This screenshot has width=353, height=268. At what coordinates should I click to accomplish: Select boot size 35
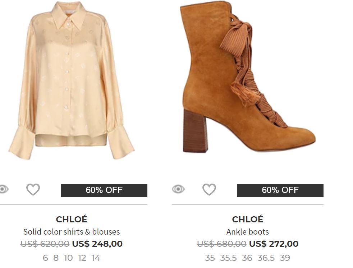[210, 258]
